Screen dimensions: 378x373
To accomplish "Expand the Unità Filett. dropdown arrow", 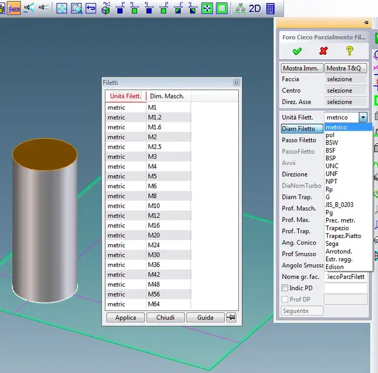I will [x=363, y=117].
